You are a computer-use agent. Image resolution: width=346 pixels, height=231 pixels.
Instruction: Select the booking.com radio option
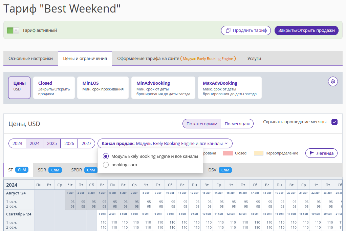[x=106, y=165]
